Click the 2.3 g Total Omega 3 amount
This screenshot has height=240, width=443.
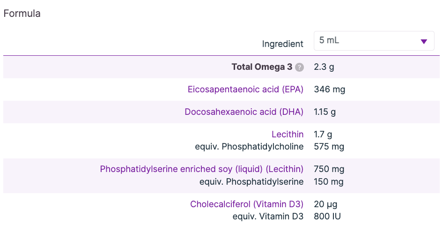pos(324,67)
